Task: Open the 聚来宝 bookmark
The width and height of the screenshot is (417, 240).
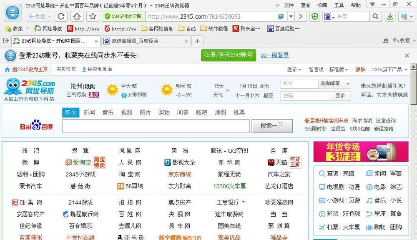Action: [x=246, y=28]
